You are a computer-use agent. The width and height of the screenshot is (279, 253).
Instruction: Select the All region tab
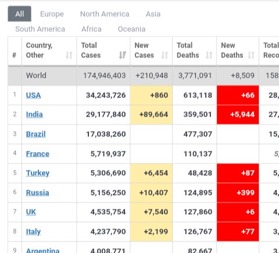coord(19,14)
